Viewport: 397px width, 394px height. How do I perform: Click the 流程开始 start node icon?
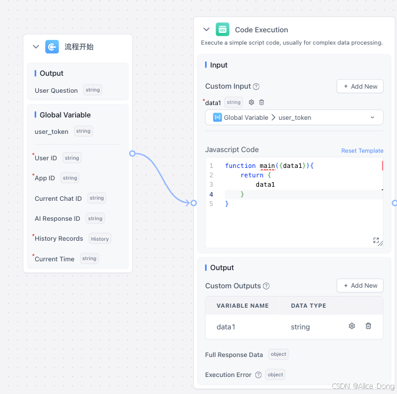coord(52,47)
